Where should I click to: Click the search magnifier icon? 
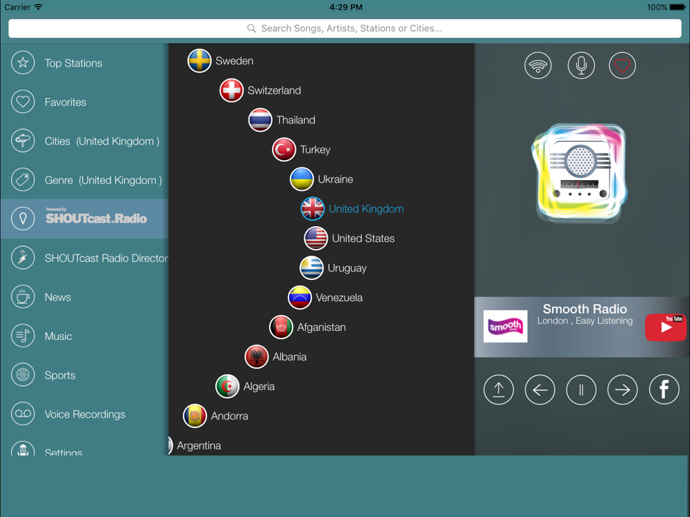[251, 28]
